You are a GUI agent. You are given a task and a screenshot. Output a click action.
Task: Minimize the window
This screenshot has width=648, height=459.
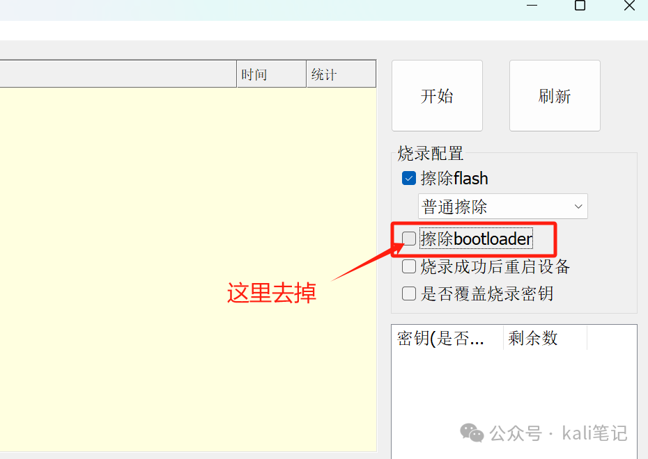532,6
